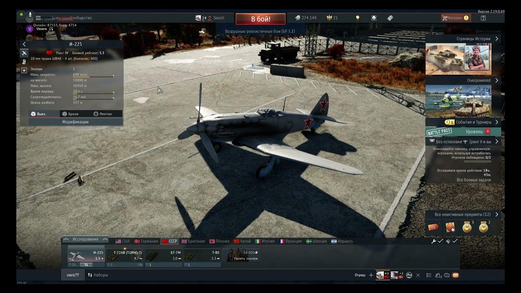This screenshot has height=293, width=521.
Task: Expand Все неактивные предметы (12)
Action: pyautogui.click(x=497, y=214)
